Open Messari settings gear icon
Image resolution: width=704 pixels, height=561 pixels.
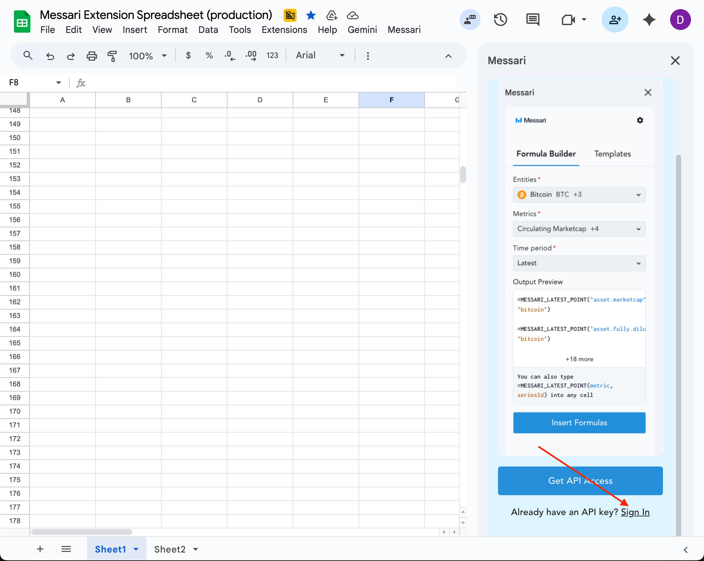640,120
